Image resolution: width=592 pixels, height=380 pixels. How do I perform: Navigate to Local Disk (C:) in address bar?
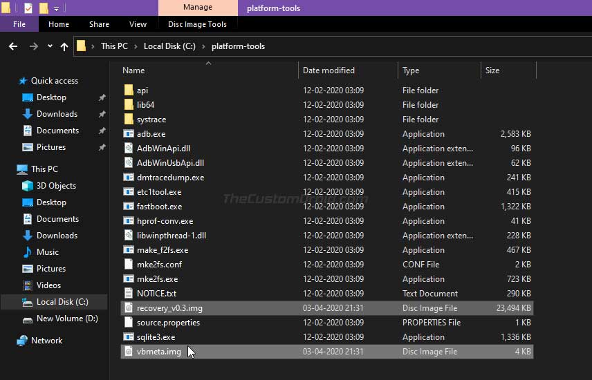(x=169, y=46)
